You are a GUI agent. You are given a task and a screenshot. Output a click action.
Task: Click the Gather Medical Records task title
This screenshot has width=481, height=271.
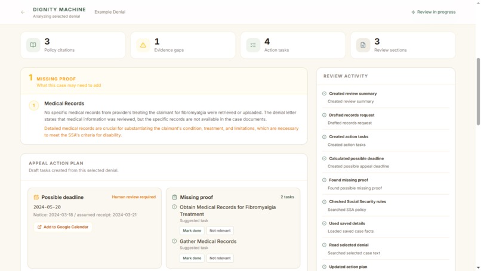click(x=208, y=241)
